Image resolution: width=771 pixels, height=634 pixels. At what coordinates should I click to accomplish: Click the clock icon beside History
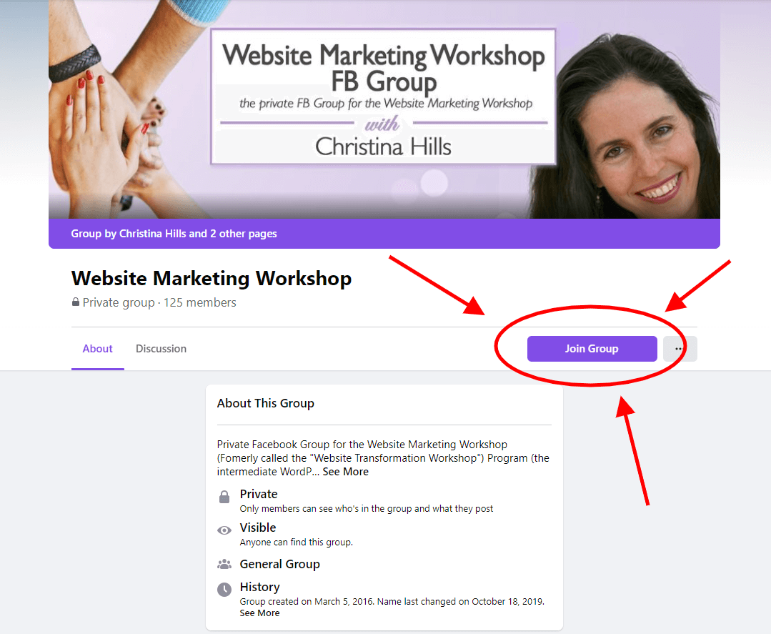(224, 589)
